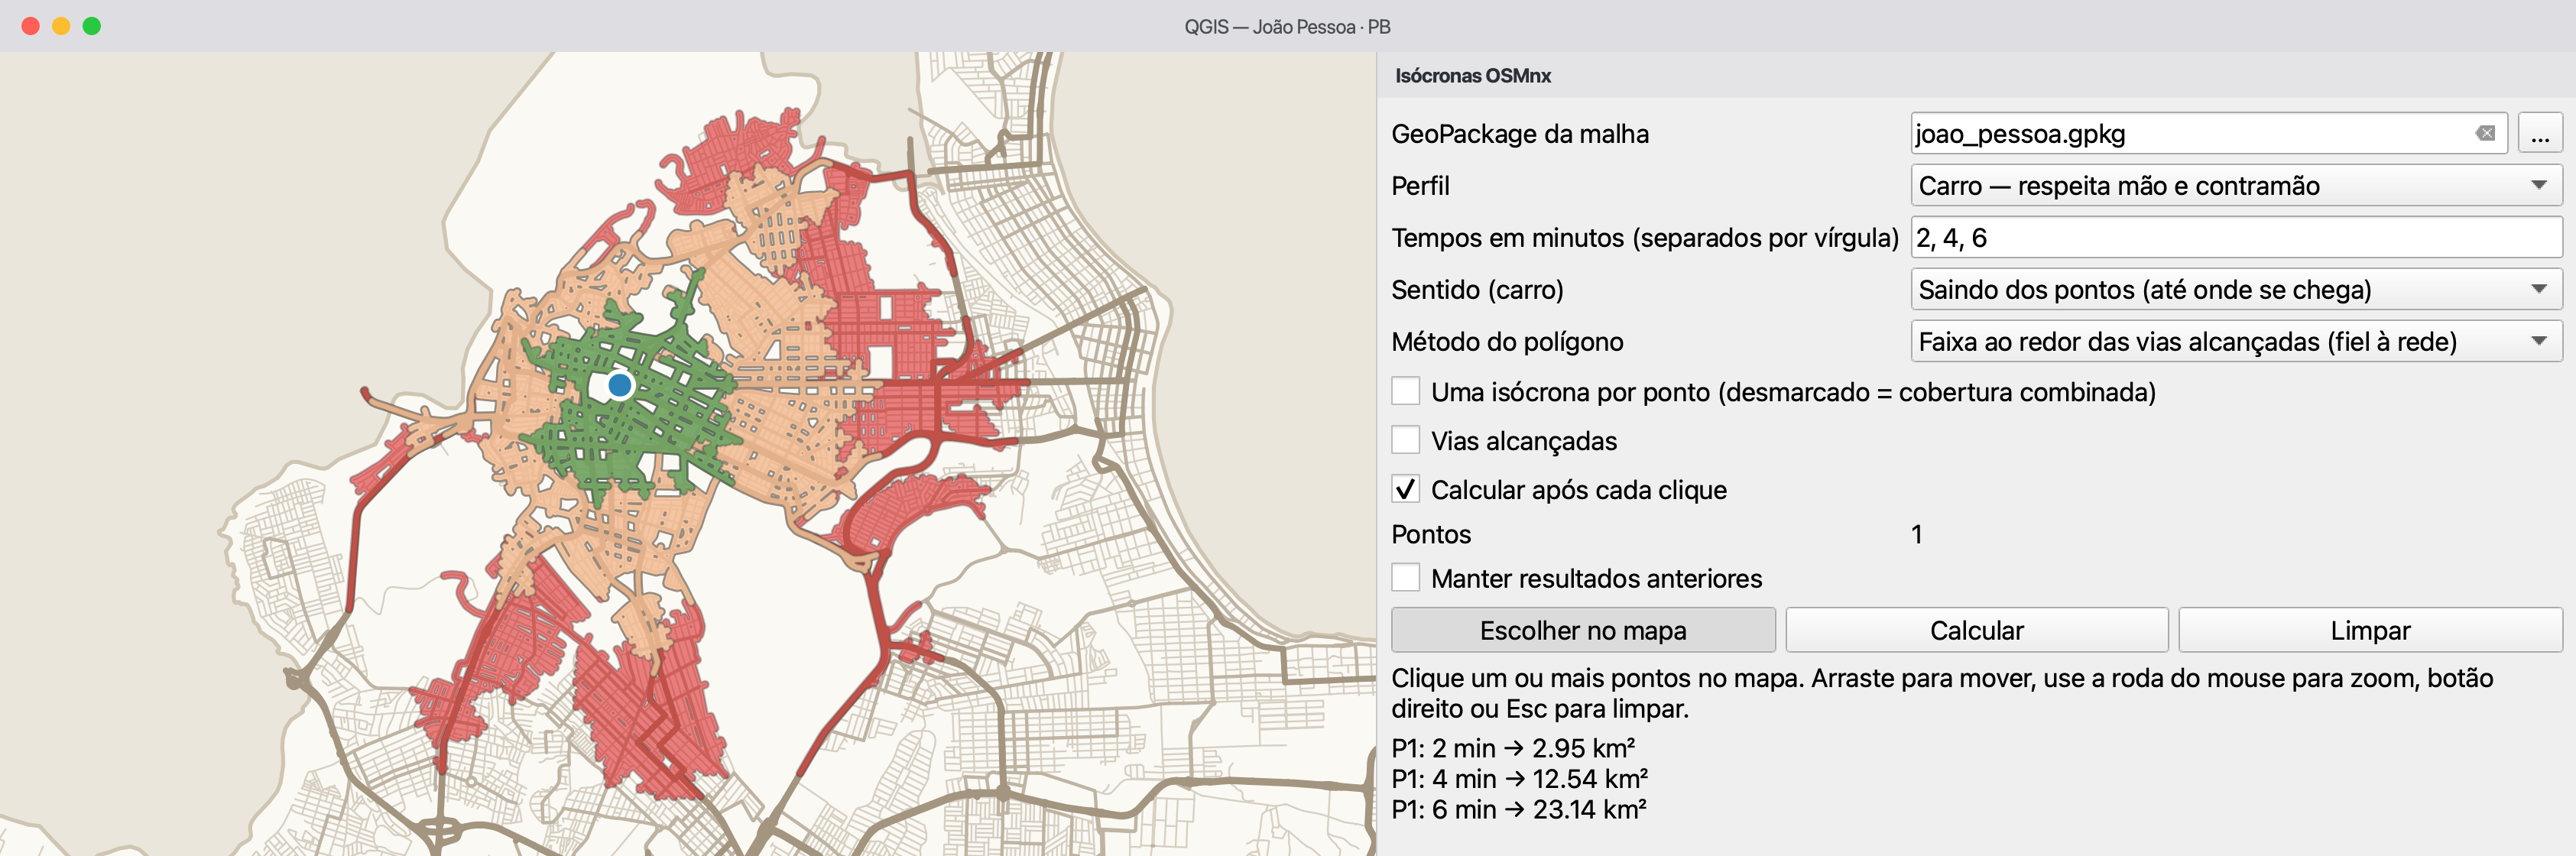Image resolution: width=2576 pixels, height=856 pixels.
Task: Browse for GeoPackage with the ellipsis button
Action: [2540, 134]
